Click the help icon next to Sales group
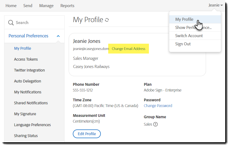The image size is (228, 145). [x=155, y=124]
